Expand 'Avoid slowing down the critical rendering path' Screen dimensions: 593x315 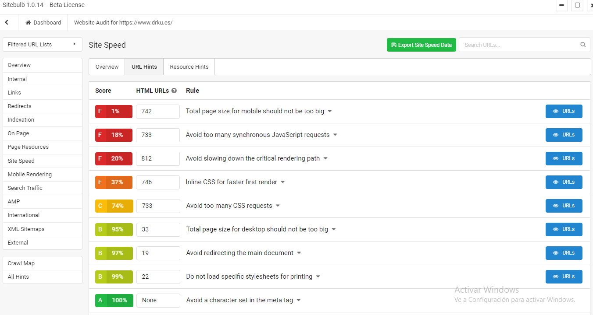coord(325,158)
